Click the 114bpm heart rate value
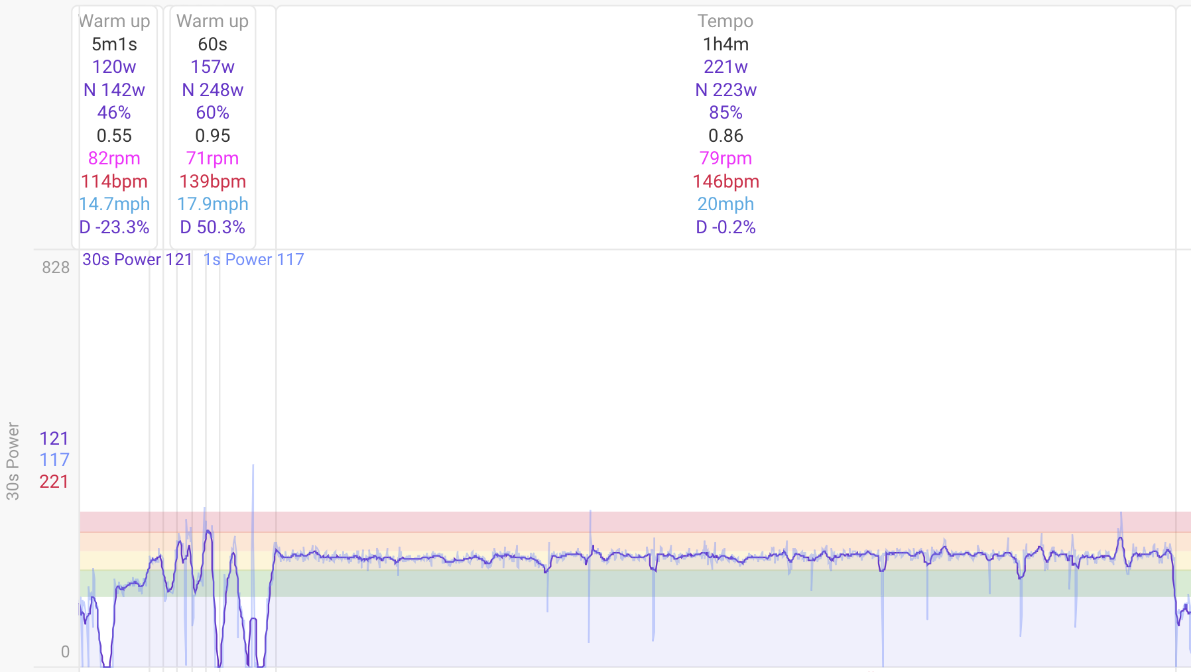 point(114,182)
